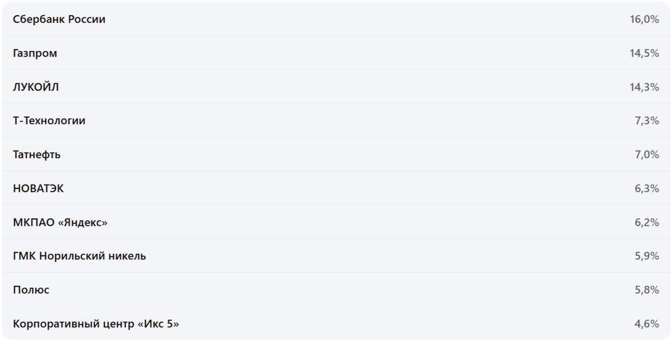Select the Татнефть holding name
The width and height of the screenshot is (672, 340).
(37, 155)
